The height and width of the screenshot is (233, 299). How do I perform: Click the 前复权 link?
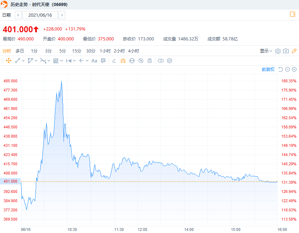pos(268,70)
